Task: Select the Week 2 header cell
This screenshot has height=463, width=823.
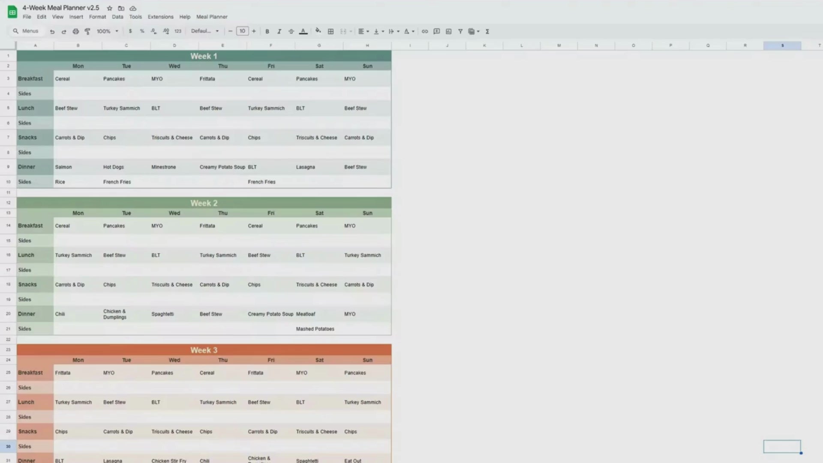Action: click(204, 203)
